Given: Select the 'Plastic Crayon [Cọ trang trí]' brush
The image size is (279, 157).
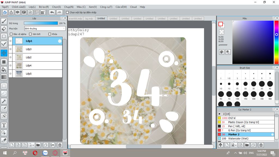Looking at the screenshot, I should point(246,122).
